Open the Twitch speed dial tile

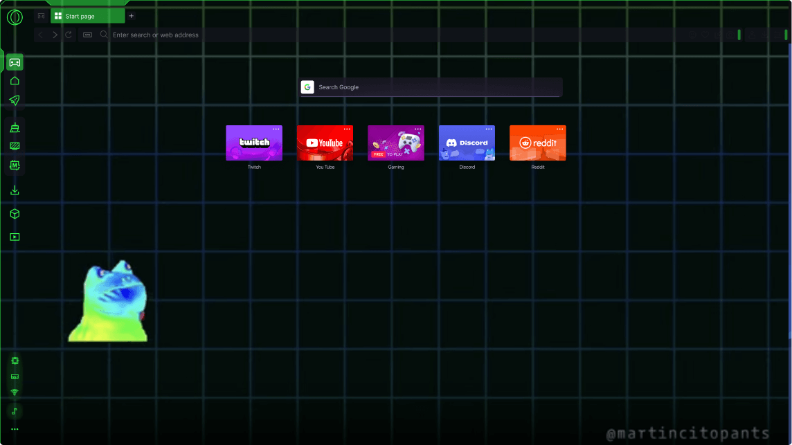pos(254,143)
